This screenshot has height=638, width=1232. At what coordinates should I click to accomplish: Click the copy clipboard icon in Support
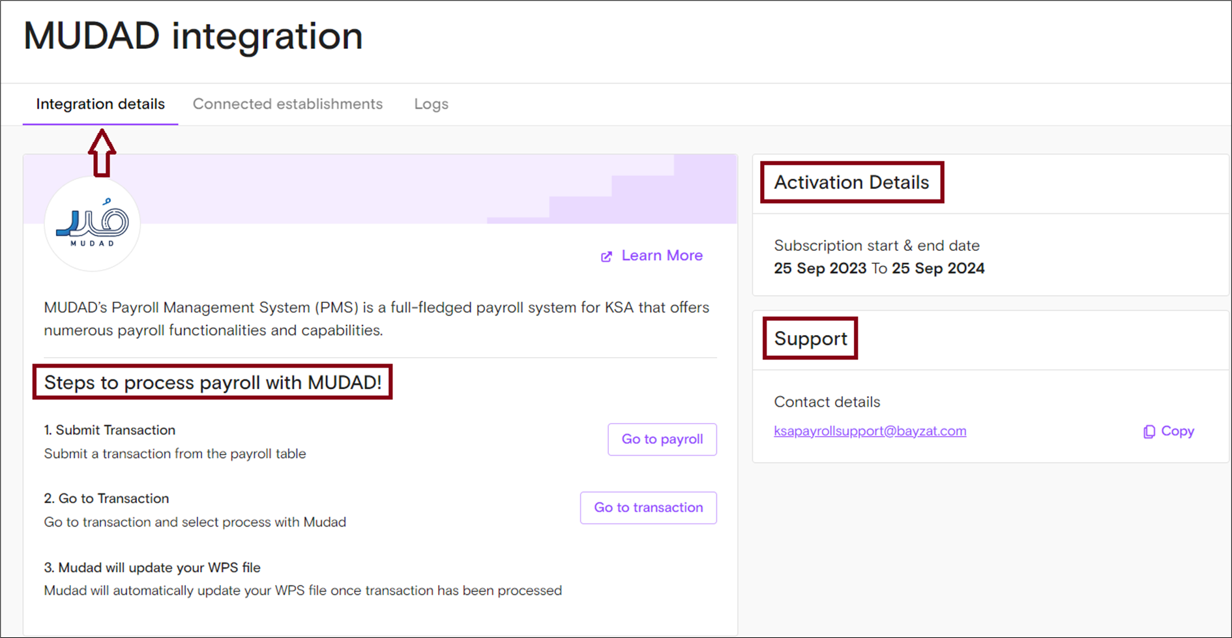[x=1149, y=431]
